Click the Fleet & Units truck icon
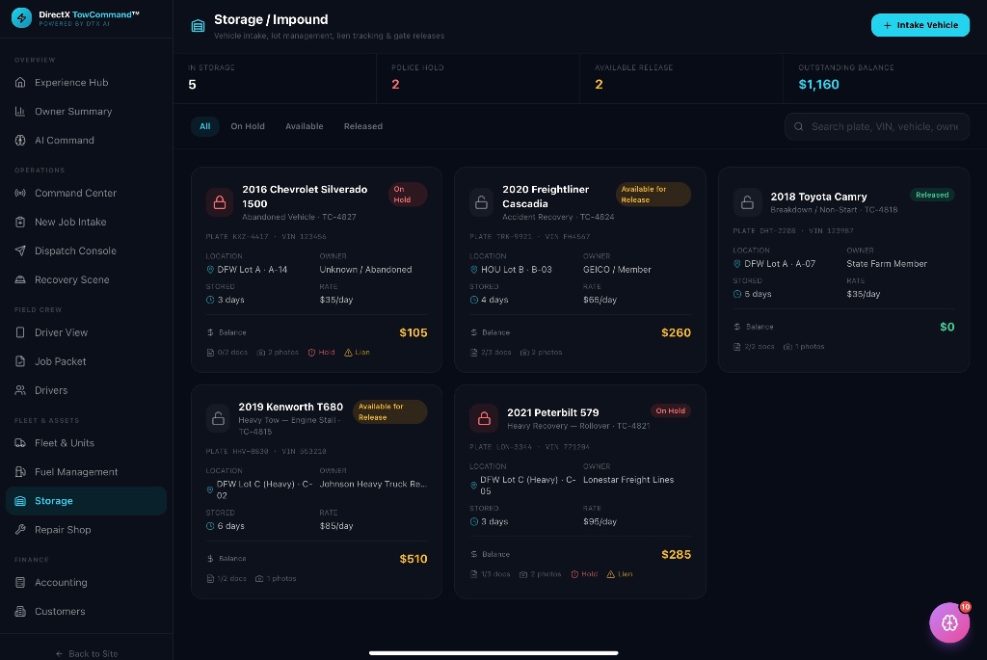Image resolution: width=987 pixels, height=660 pixels. click(x=20, y=443)
